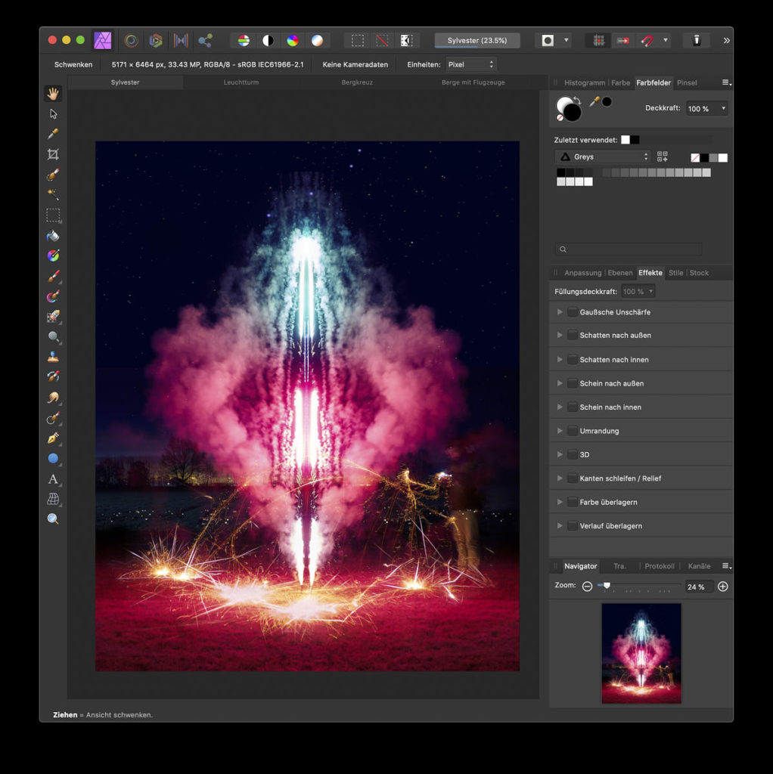Apply Auto Levels from toolbar
This screenshot has height=774, width=773.
coord(244,41)
